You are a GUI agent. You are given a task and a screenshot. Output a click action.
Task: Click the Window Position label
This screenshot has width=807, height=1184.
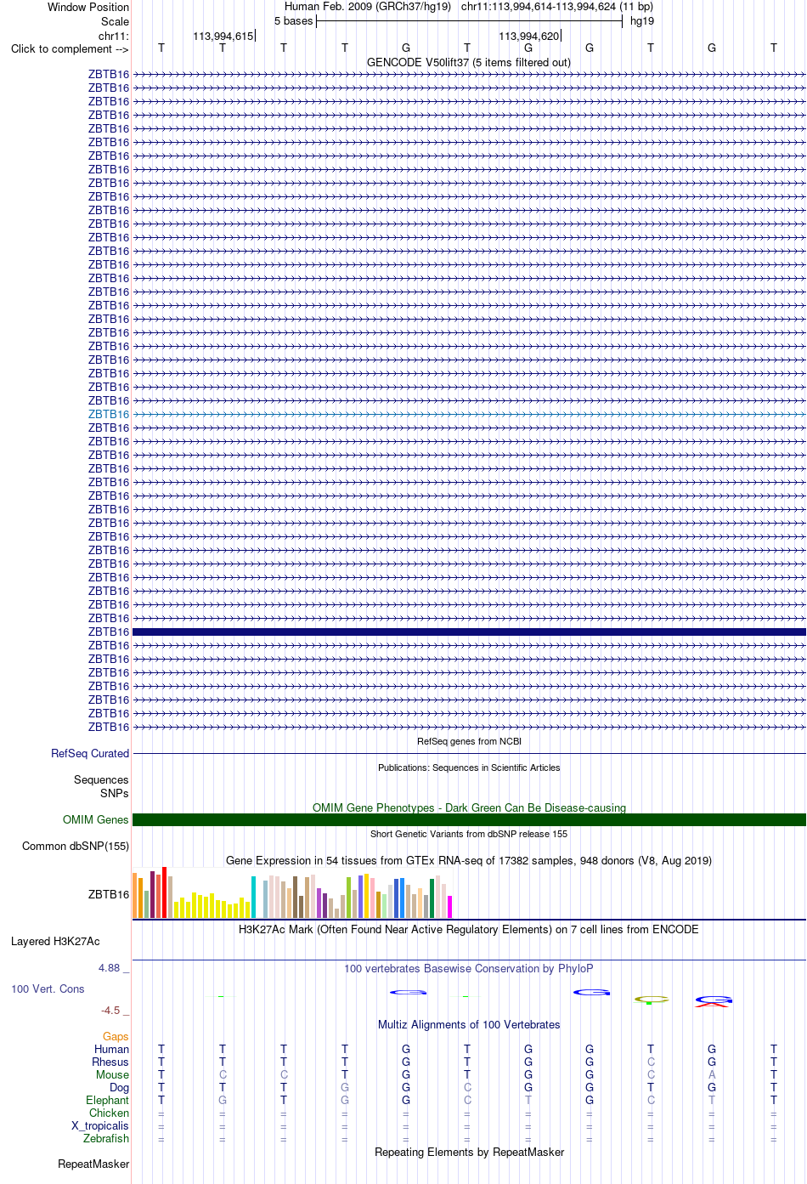pyautogui.click(x=88, y=7)
